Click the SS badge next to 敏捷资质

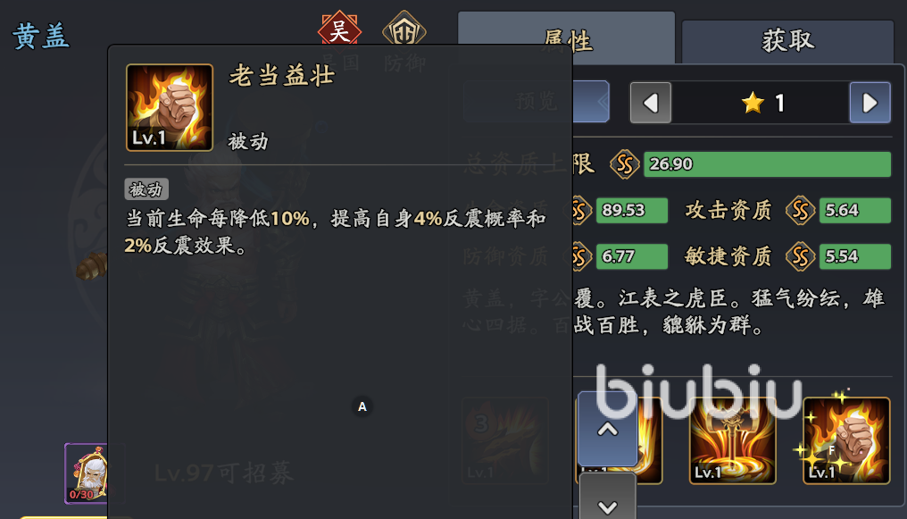pos(801,256)
